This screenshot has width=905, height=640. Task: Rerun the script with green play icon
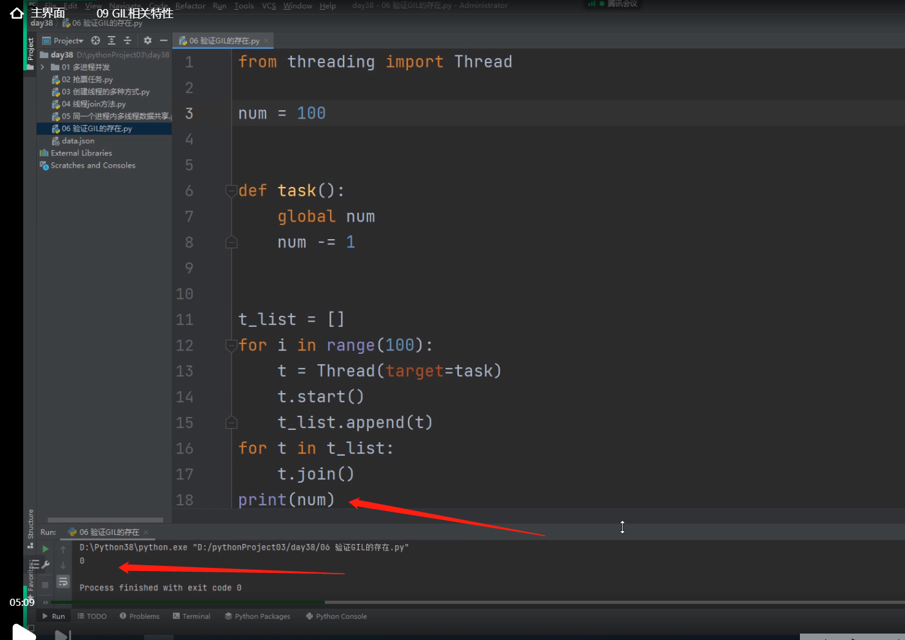[45, 549]
